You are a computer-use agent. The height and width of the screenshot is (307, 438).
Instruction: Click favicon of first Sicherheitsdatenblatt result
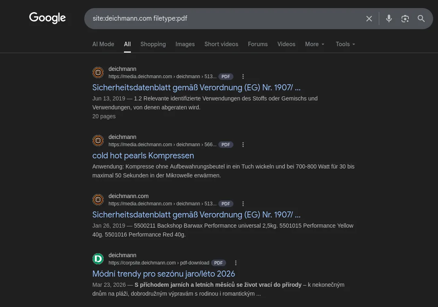click(98, 72)
